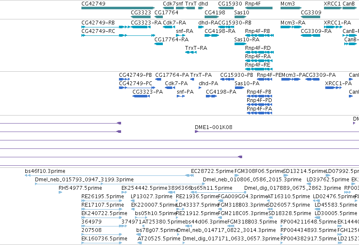Viewport: 359px width, 245px height.
Task: Open the Rnp4F-PB protein label
Action: (259, 92)
